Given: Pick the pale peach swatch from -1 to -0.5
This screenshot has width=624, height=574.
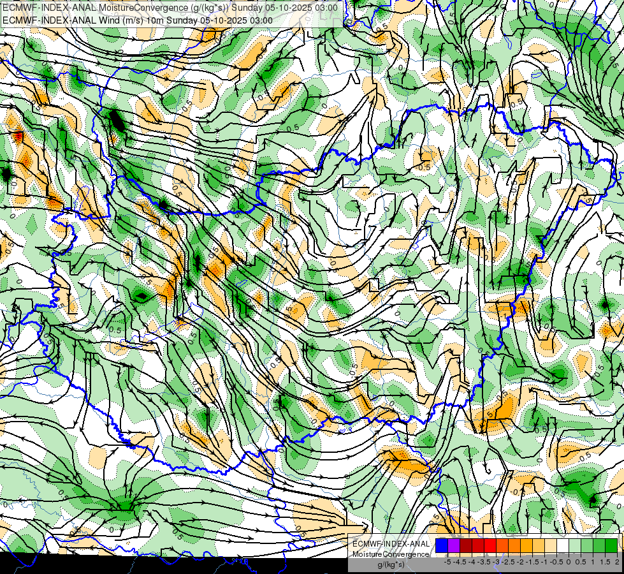Looking at the screenshot, I should [551, 545].
